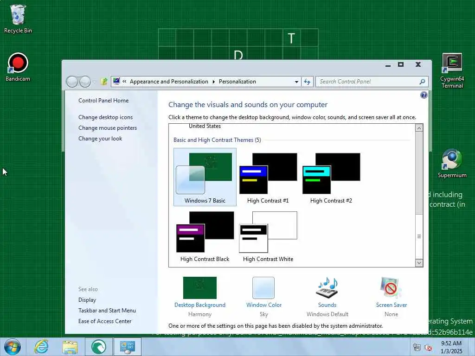Screen dimensions: 475x356
Task: Open Cygwin64 Terminal desktop shortcut
Action: pyautogui.click(x=452, y=70)
